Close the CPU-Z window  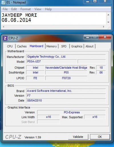[x=105, y=37]
